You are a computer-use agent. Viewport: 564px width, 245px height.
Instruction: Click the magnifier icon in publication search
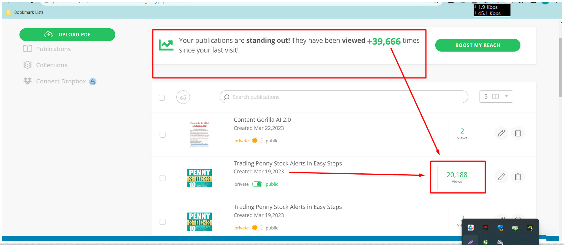click(x=227, y=97)
